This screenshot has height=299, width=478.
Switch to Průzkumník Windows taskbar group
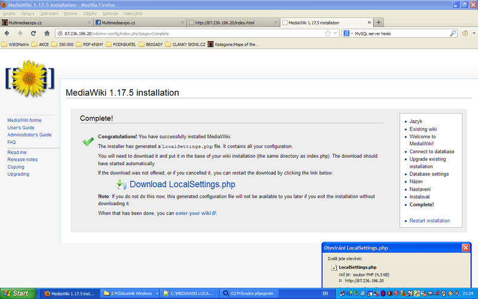tap(128, 294)
